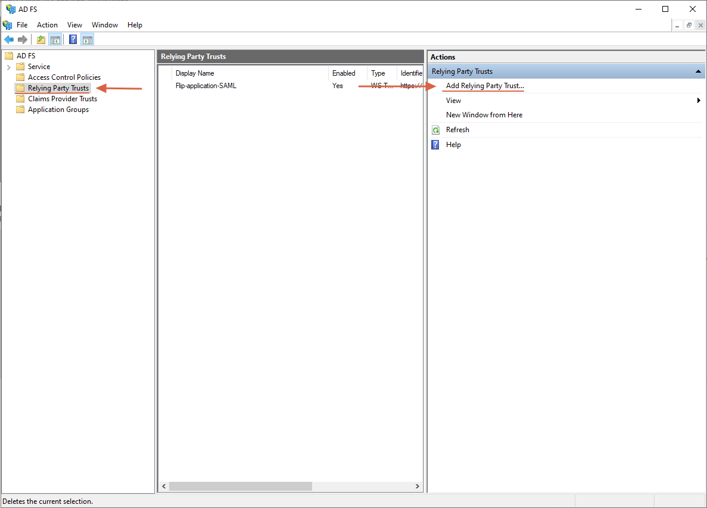Click the Back arrow in the toolbar
The image size is (707, 508).
(x=9, y=40)
